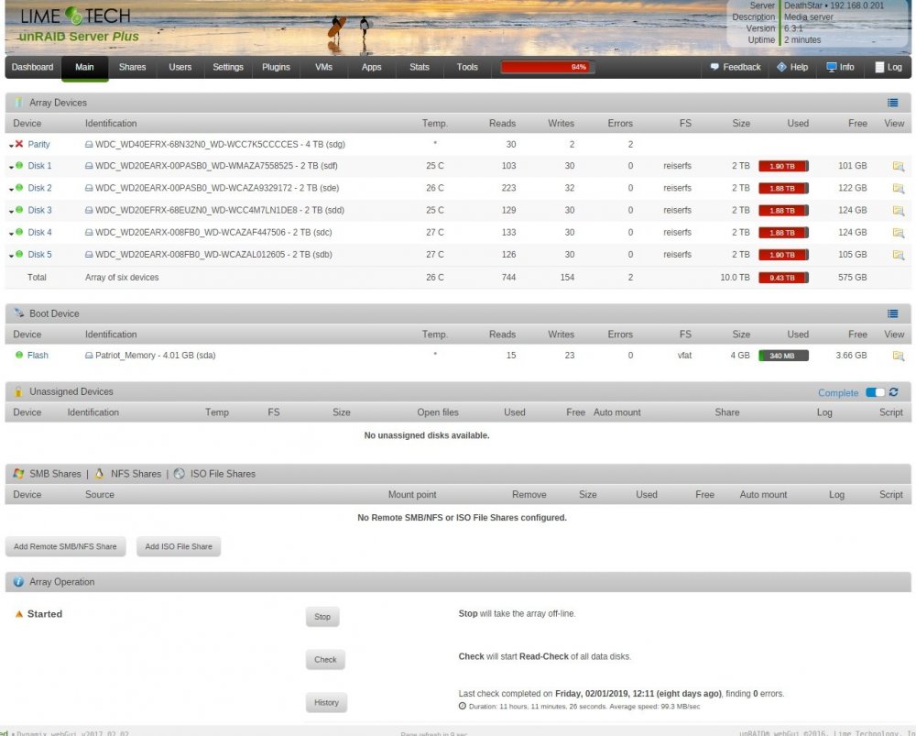Click the ISO File Shares disc icon
This screenshot has width=916, height=736.
(x=180, y=474)
